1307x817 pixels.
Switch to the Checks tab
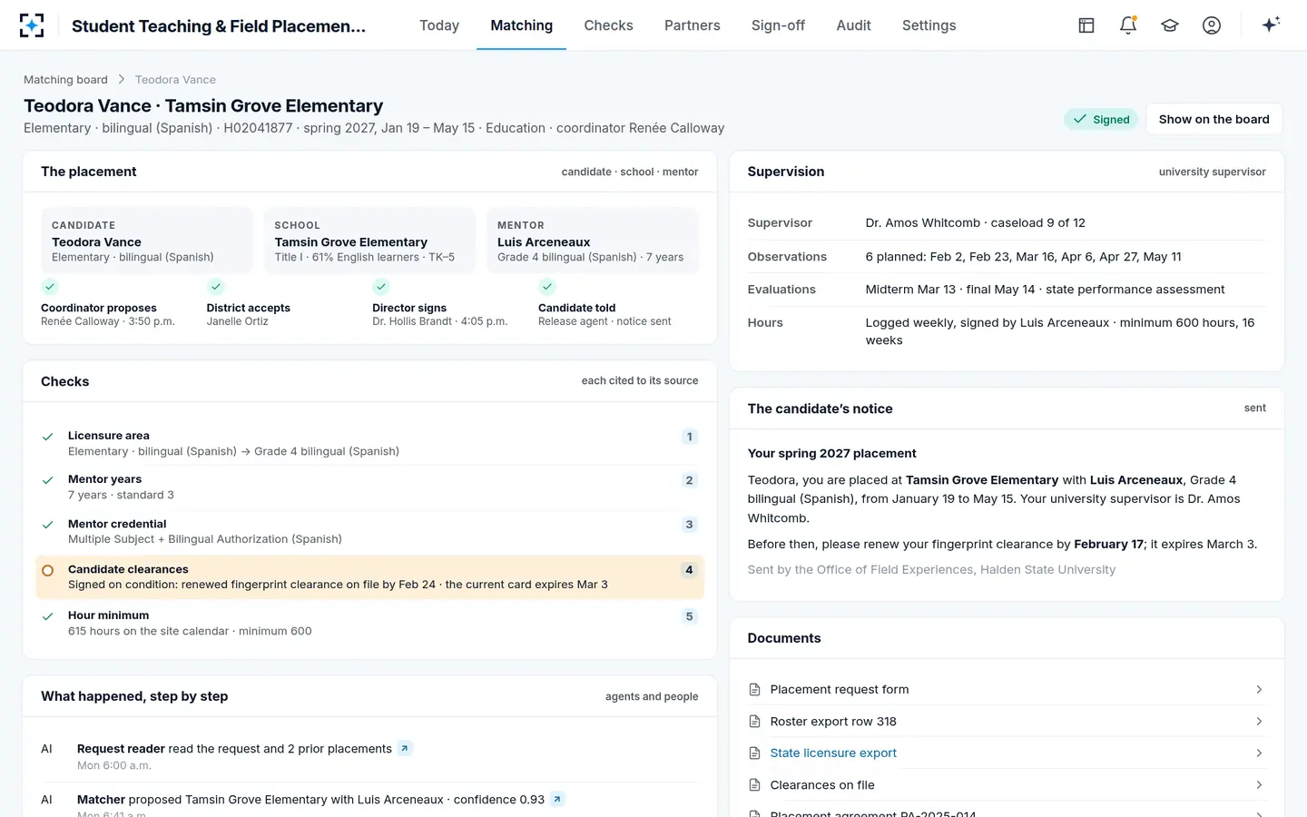[x=609, y=25]
